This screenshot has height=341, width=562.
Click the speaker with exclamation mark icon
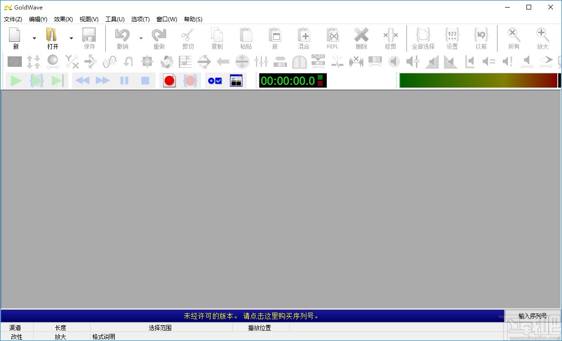pyautogui.click(x=507, y=62)
